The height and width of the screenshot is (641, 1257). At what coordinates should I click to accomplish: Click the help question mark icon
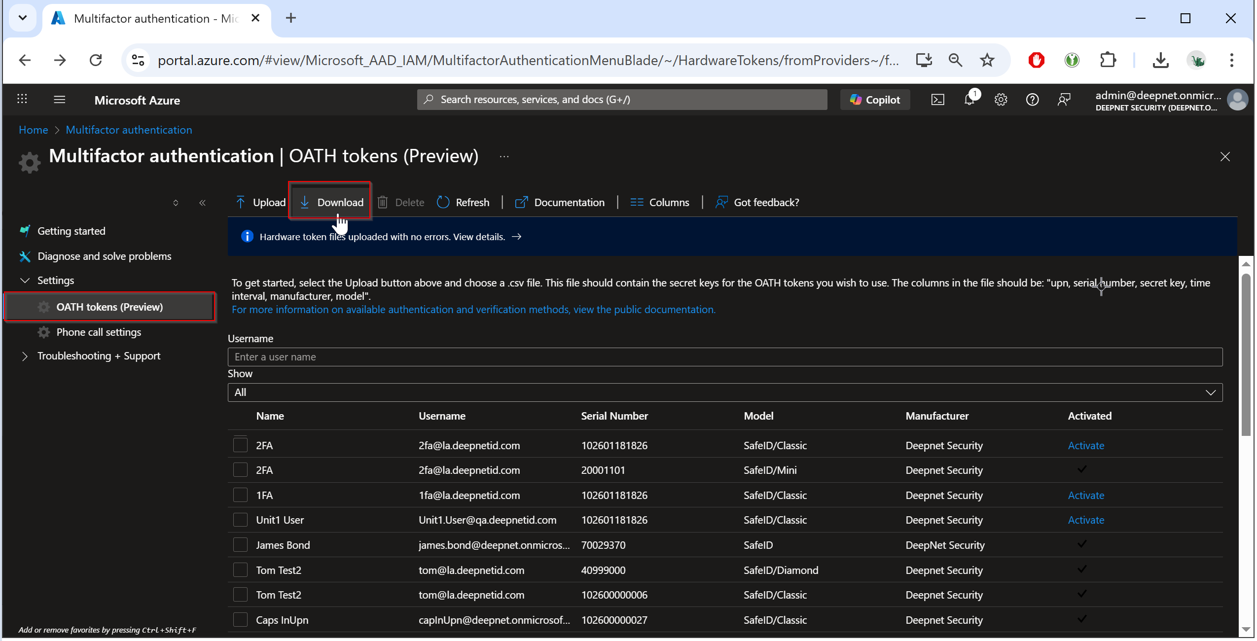click(x=1032, y=100)
